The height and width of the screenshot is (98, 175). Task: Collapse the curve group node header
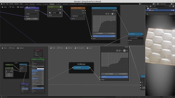point(49,7)
